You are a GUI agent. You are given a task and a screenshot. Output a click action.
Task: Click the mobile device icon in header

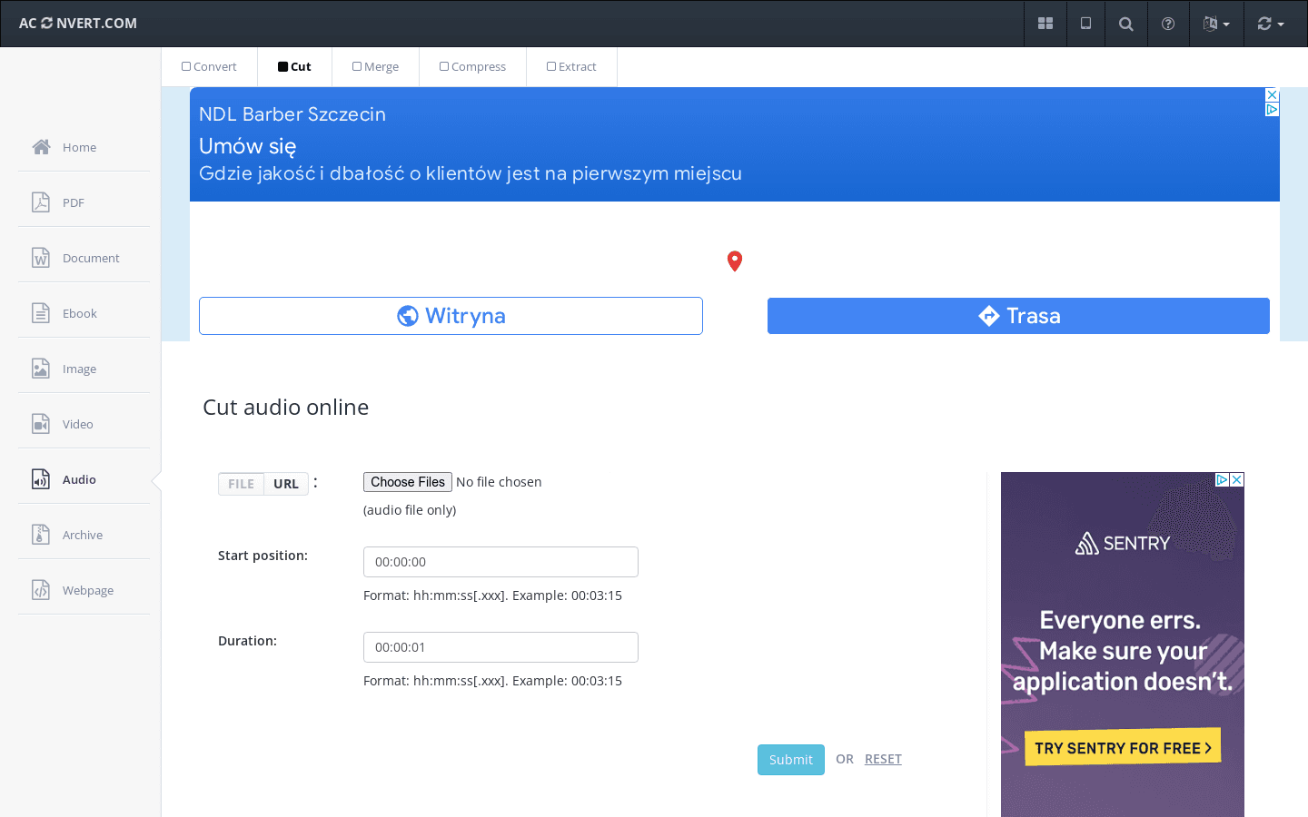click(x=1085, y=24)
